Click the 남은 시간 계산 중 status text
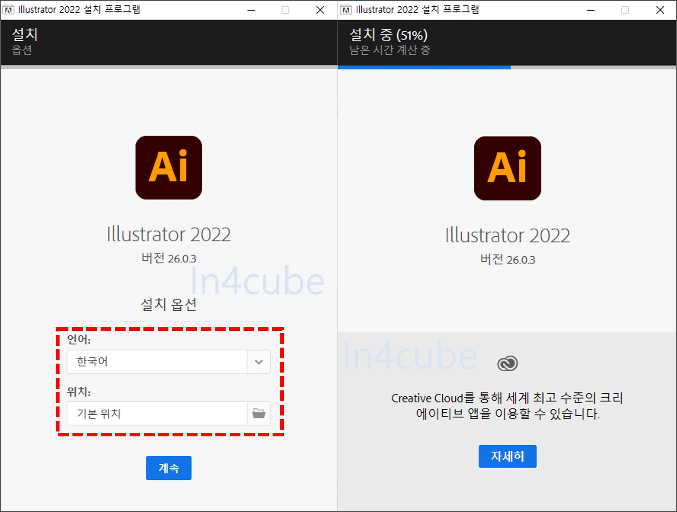Screen dimensions: 677x512 390,50
